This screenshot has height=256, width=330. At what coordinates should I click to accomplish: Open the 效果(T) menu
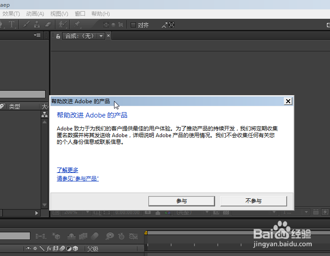point(11,14)
